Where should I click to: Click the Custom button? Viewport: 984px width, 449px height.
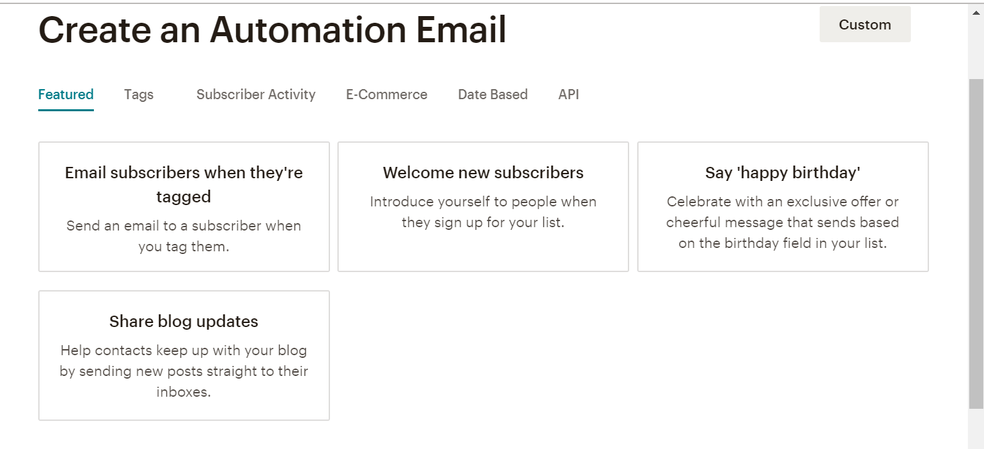[x=865, y=25]
